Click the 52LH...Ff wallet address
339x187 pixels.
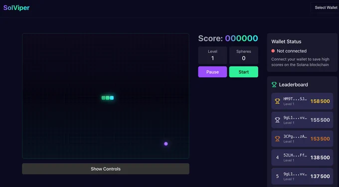pos(295,155)
